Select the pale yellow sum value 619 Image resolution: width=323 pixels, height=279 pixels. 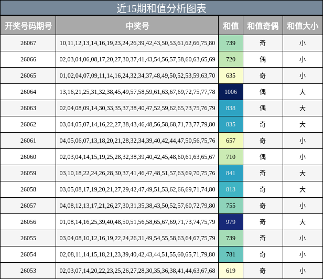point(231,271)
